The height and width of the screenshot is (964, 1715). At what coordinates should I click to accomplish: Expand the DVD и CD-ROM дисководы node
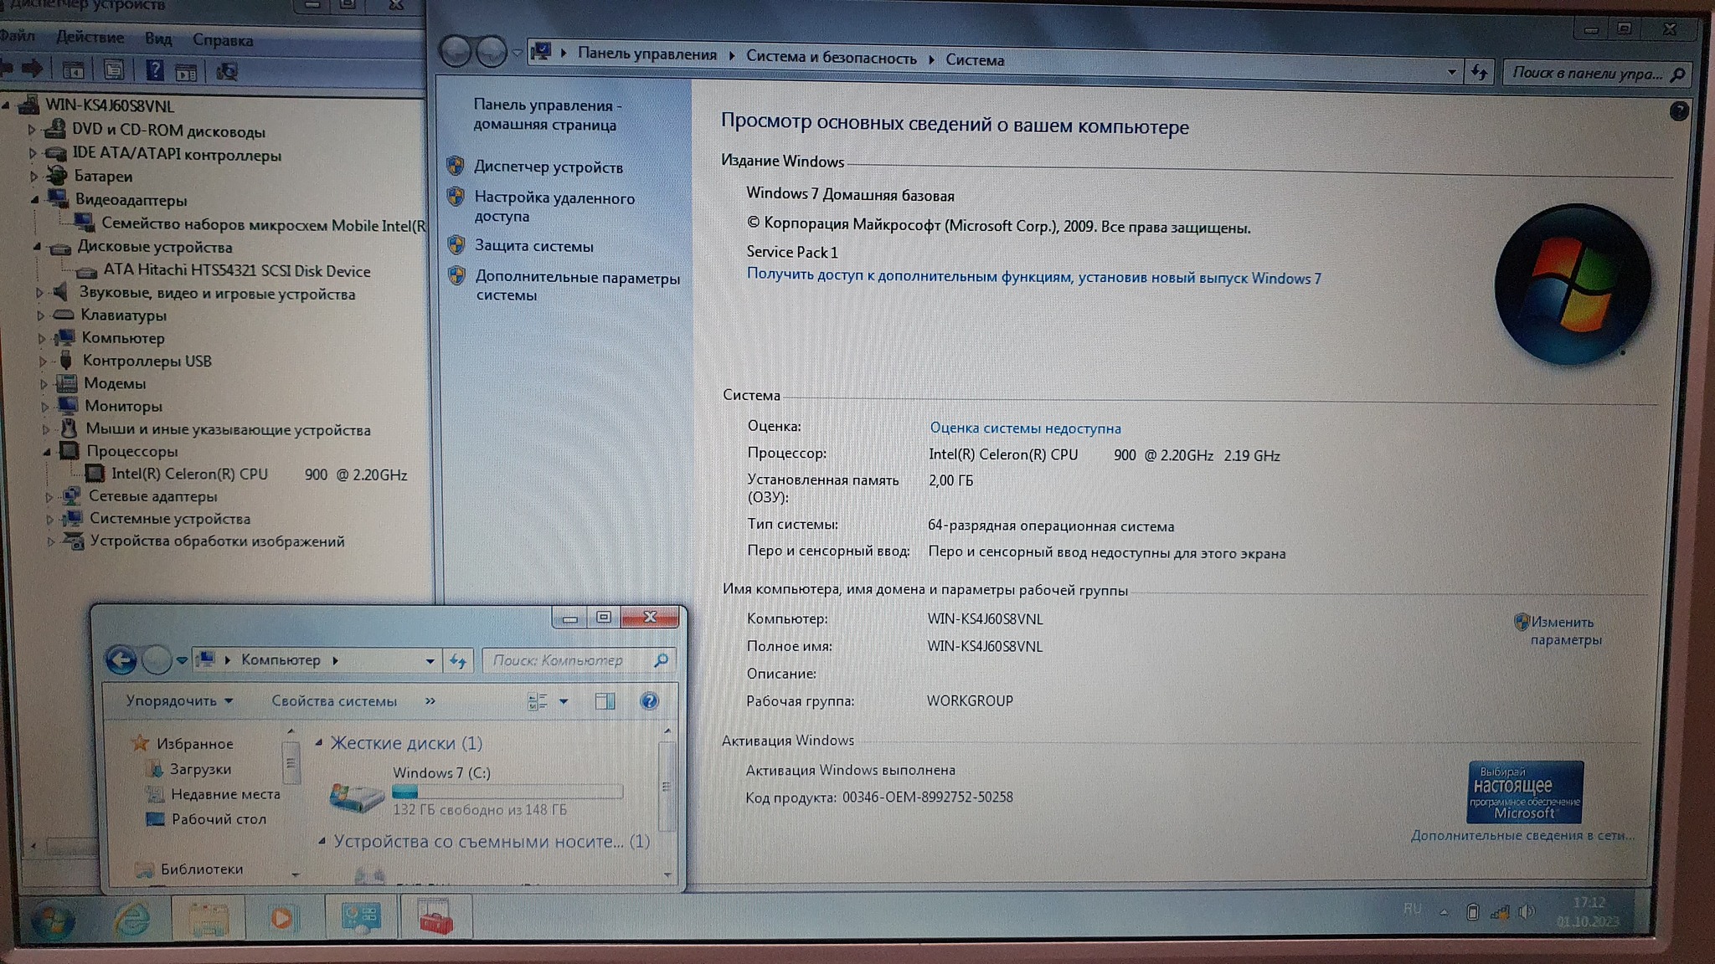tap(32, 130)
